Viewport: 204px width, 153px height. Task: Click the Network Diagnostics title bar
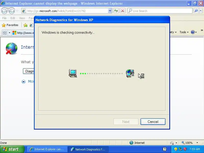[x=102, y=20]
